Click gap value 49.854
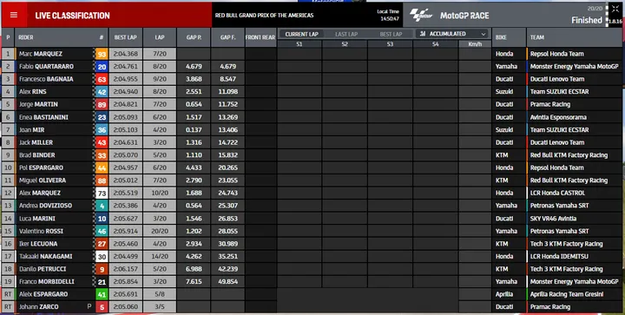625x315 pixels. [227, 281]
